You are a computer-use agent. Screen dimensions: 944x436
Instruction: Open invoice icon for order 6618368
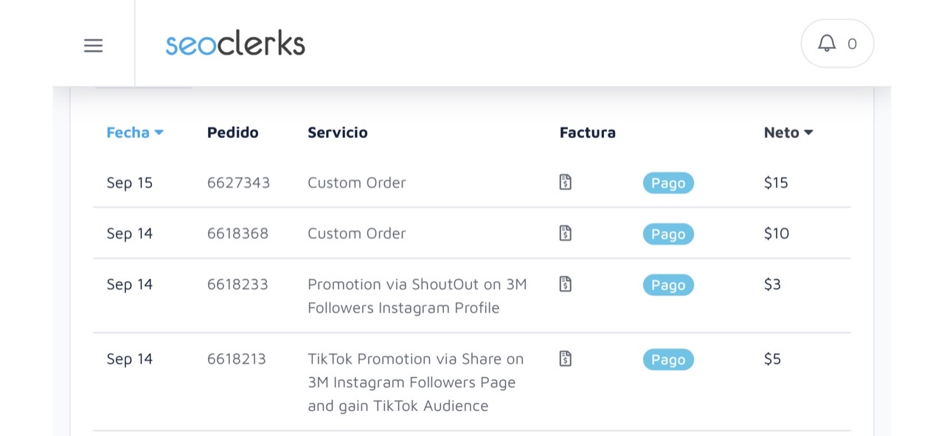coord(566,233)
